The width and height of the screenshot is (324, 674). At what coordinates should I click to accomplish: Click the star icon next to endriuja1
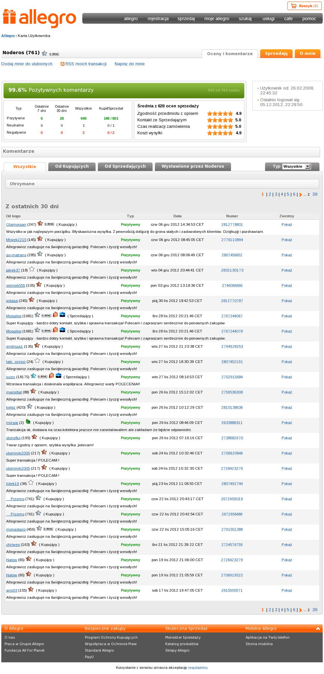37,345
